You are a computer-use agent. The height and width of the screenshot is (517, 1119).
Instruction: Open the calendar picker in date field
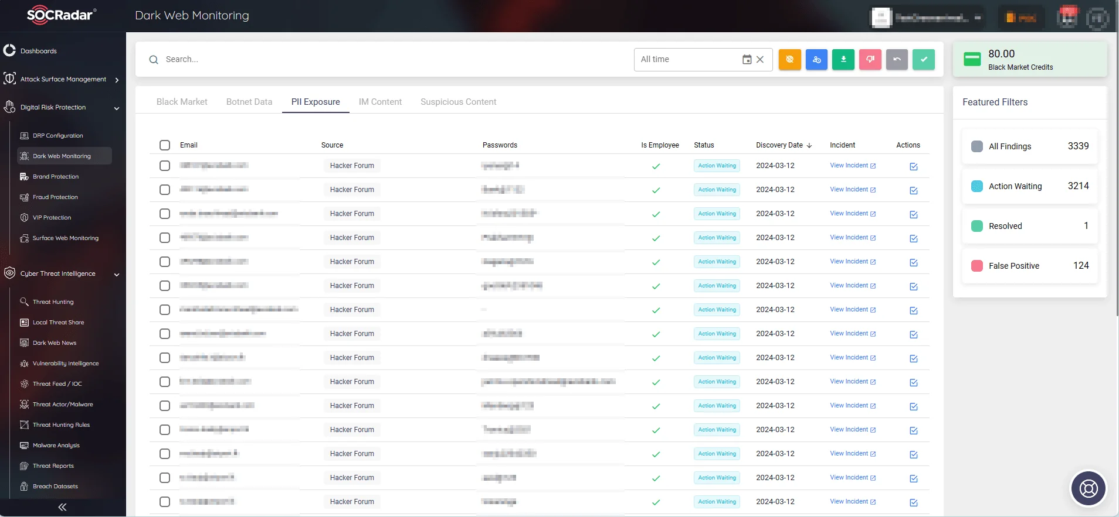[747, 59]
